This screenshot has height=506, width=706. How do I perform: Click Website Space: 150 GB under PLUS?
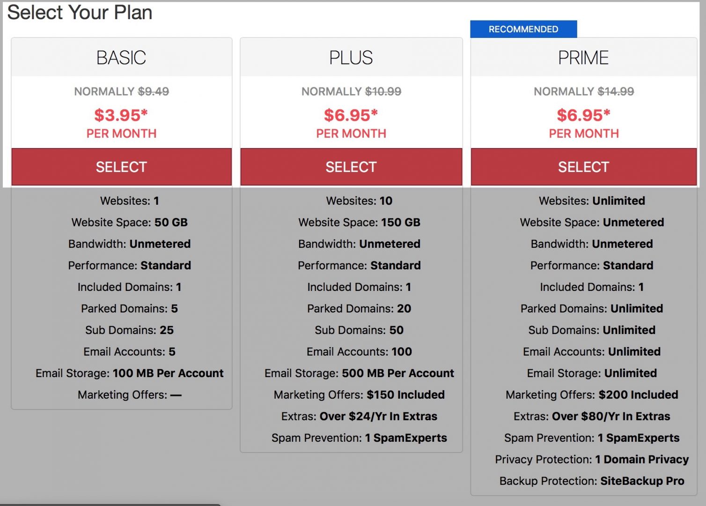pos(359,222)
